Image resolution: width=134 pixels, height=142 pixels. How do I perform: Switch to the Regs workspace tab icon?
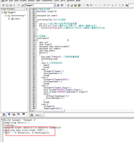tap(9, 114)
